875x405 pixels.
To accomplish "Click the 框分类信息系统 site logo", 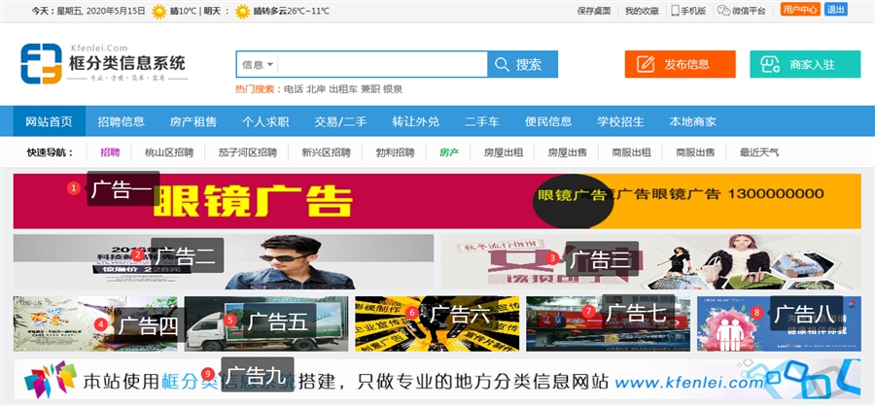I will (x=103, y=63).
